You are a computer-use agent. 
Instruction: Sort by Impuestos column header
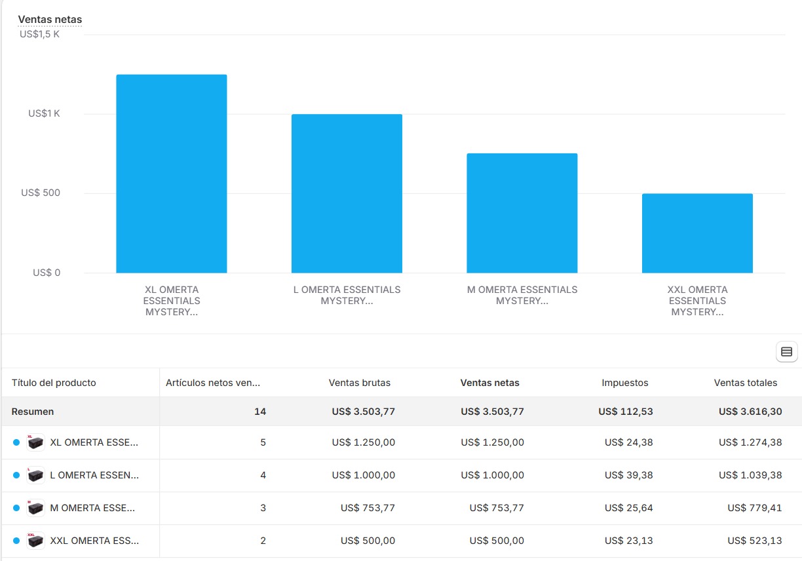[x=625, y=383]
